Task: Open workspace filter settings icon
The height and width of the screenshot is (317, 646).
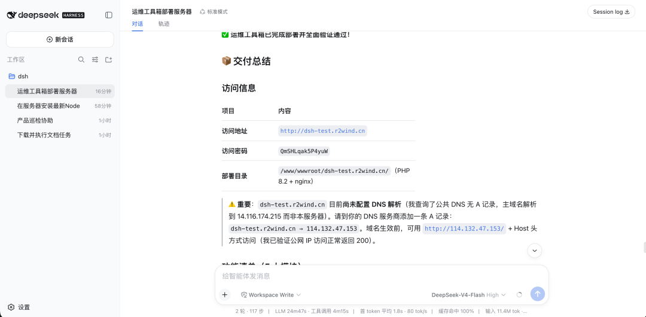Action: click(95, 60)
